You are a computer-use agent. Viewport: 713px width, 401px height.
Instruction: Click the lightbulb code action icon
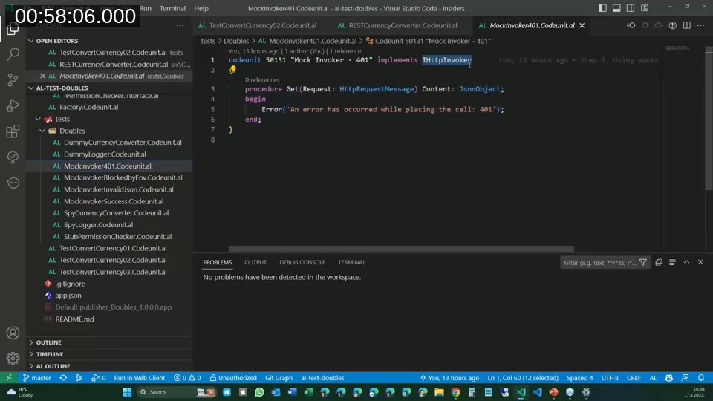point(232,70)
